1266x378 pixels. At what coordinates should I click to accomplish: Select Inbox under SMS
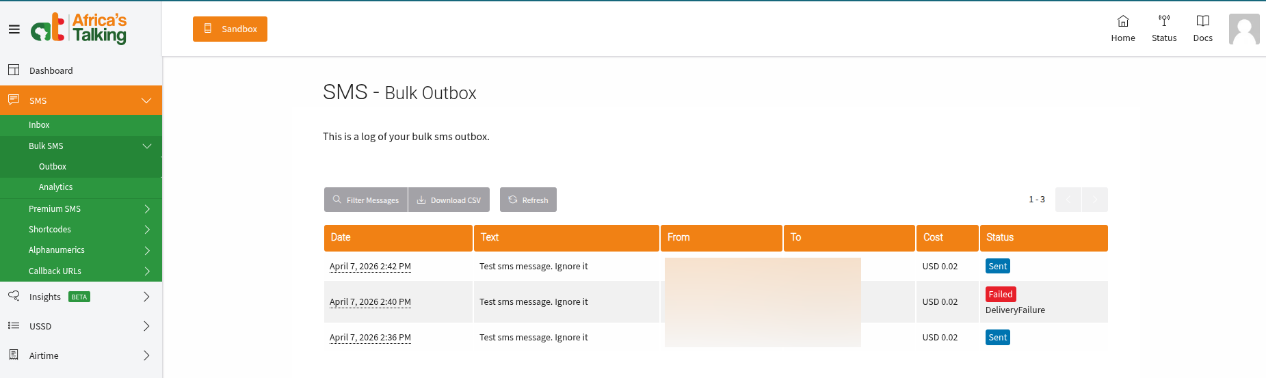[39, 125]
